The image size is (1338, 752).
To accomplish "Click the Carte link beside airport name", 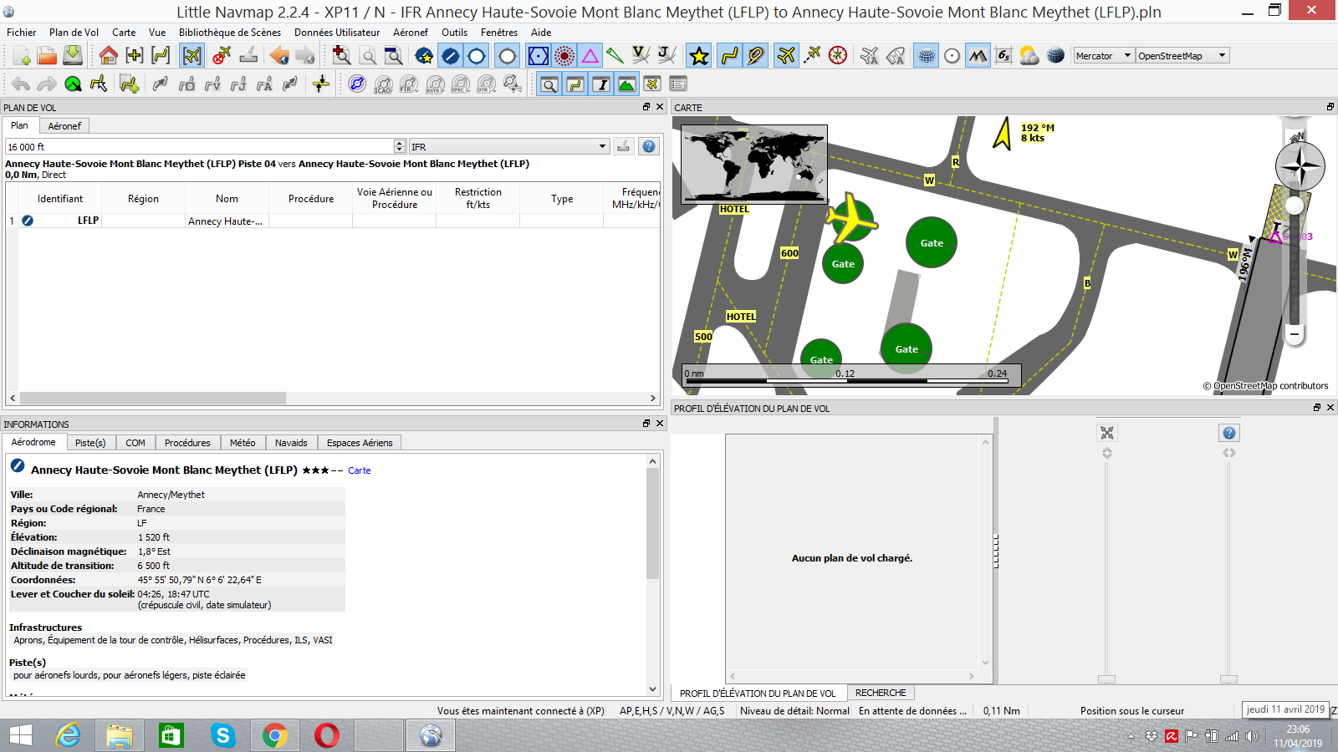I will (360, 471).
